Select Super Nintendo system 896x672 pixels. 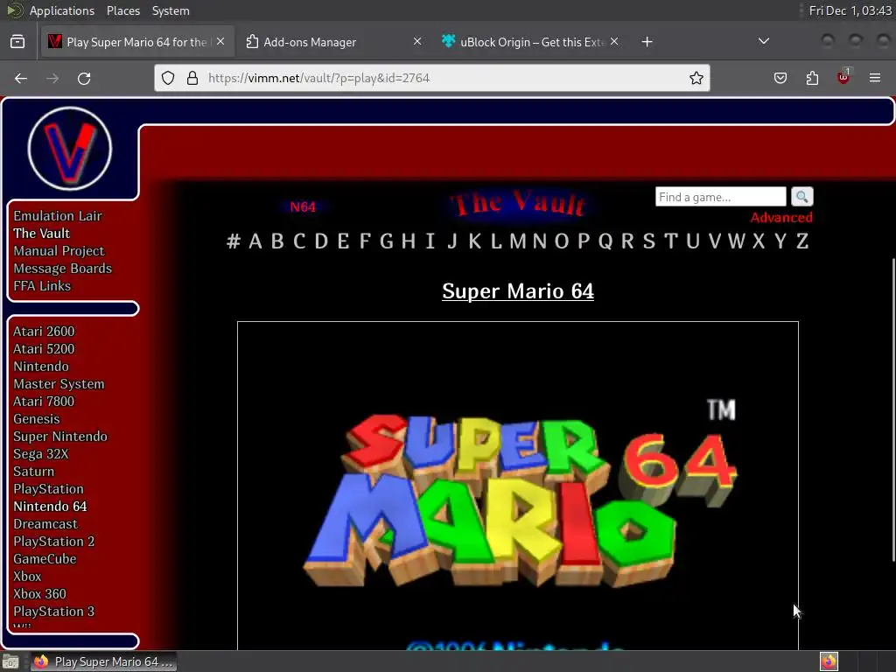coord(60,437)
